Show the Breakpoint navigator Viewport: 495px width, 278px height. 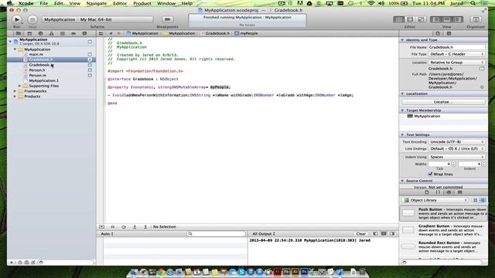click(73, 33)
